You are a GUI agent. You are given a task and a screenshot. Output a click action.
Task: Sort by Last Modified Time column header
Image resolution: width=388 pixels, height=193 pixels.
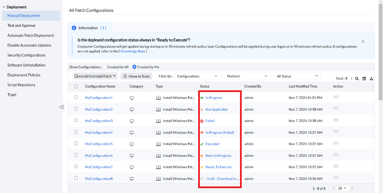click(303, 86)
